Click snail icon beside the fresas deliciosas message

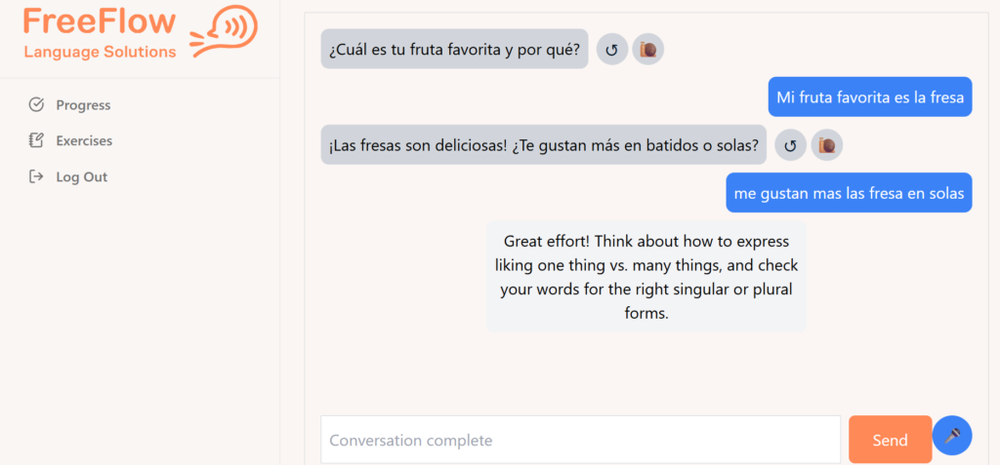click(827, 145)
